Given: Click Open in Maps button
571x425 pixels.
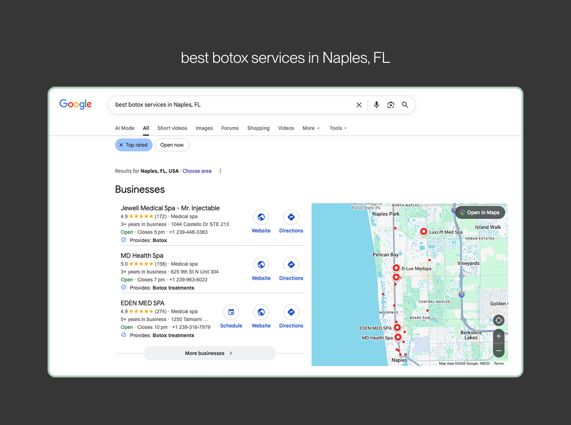Looking at the screenshot, I should 480,212.
